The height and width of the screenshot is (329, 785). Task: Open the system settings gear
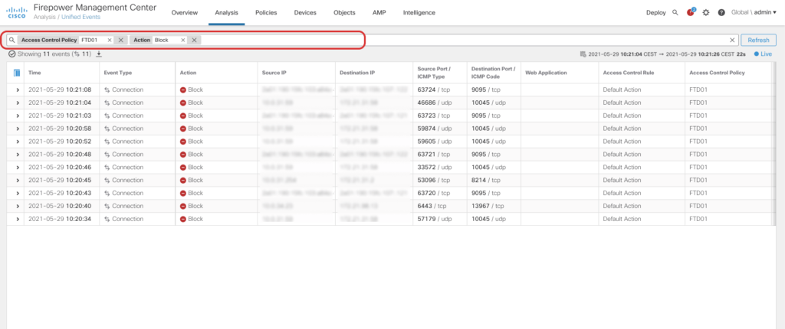(x=706, y=12)
